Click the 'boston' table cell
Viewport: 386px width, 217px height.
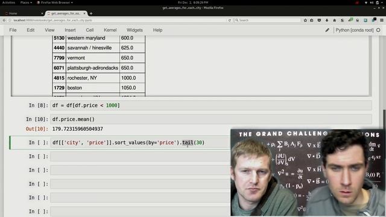point(93,88)
